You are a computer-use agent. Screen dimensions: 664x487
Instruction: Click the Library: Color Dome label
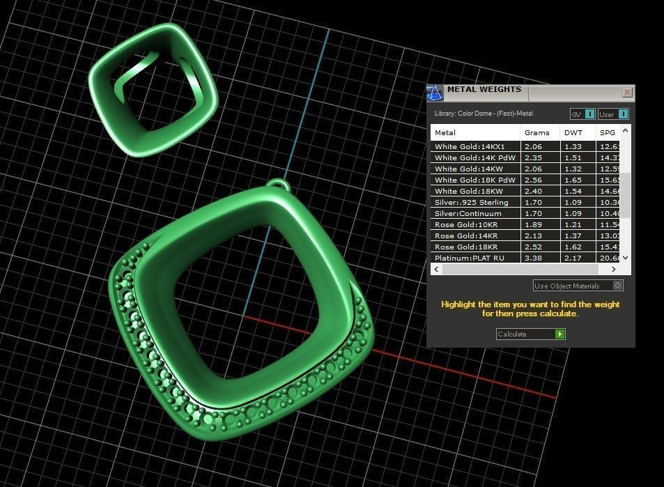(484, 114)
